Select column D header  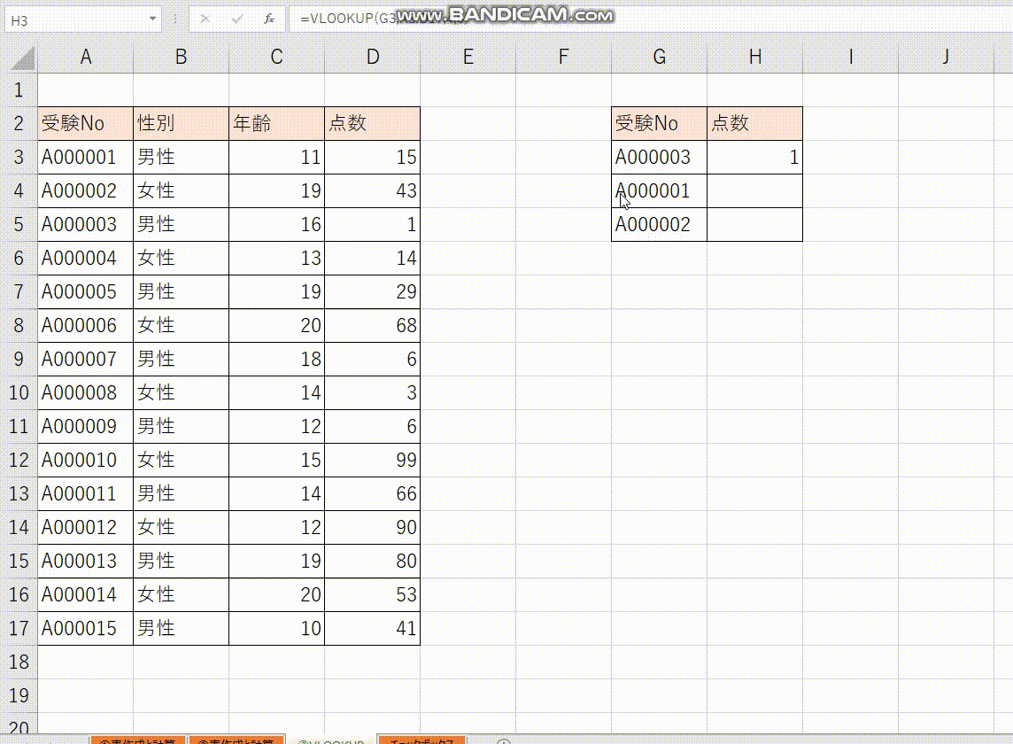coord(373,56)
